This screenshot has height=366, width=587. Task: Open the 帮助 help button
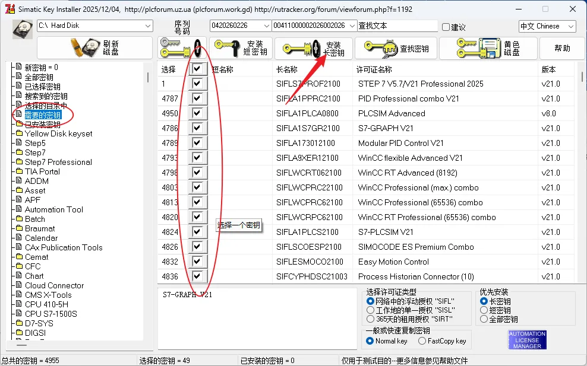pyautogui.click(x=562, y=48)
